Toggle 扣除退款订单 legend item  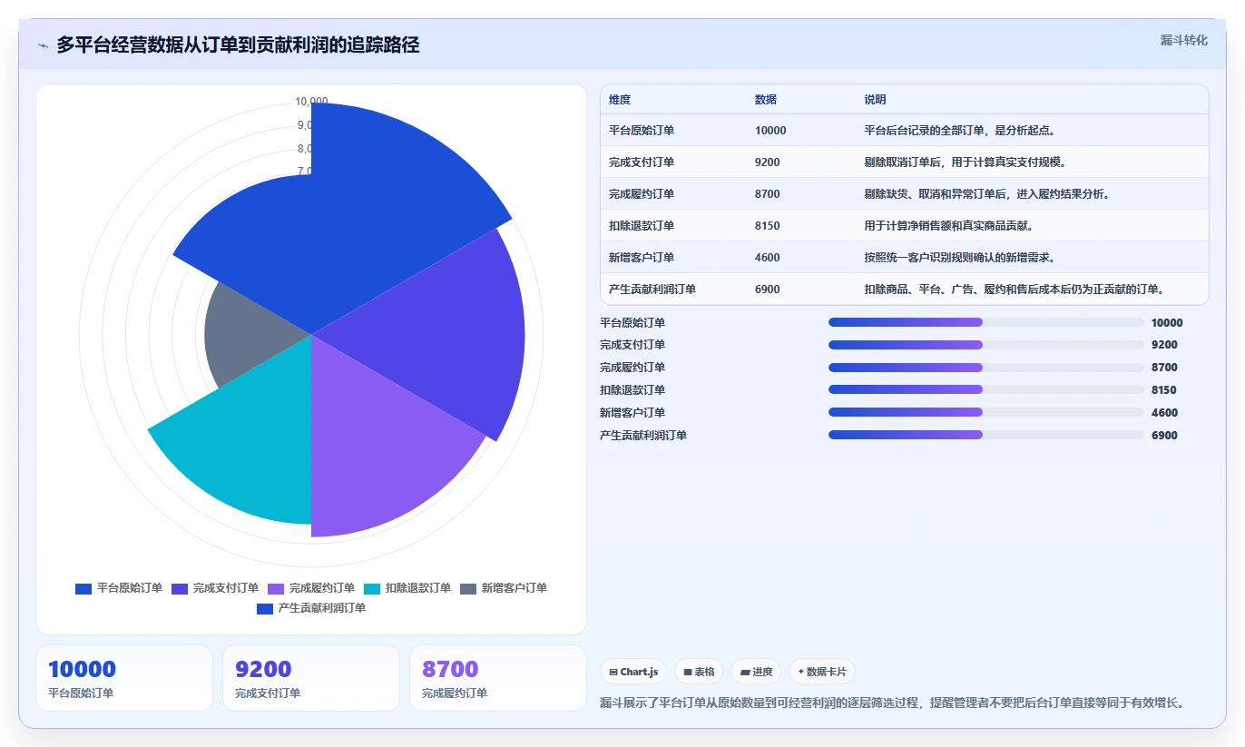[x=407, y=588]
